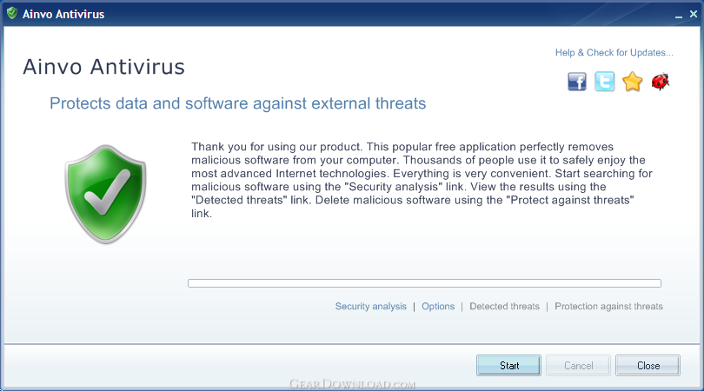
Task: Click the empty scan progress bar
Action: pos(424,283)
